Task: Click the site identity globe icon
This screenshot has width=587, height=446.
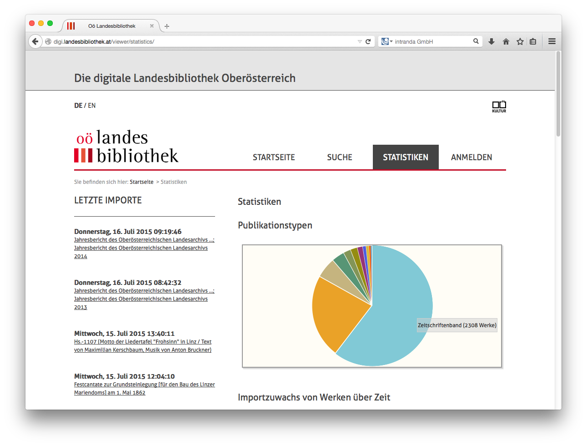Action: click(48, 41)
